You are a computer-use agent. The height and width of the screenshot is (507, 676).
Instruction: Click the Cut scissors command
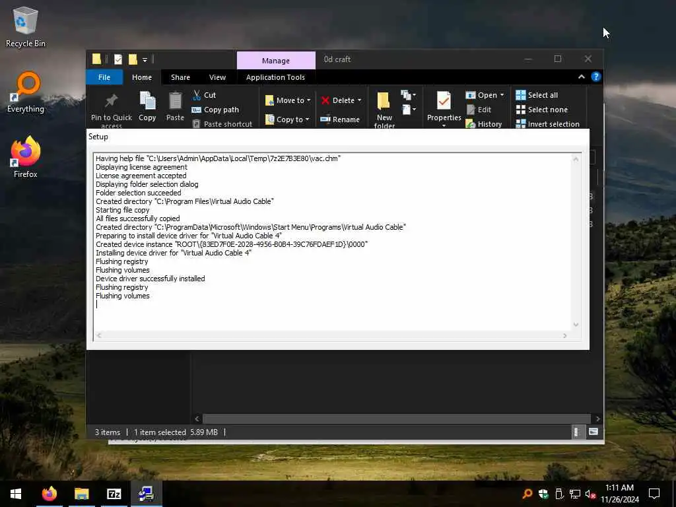pos(204,95)
